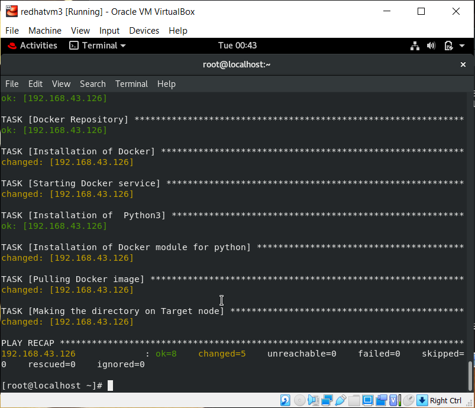The width and height of the screenshot is (475, 408).
Task: Open the Terminal app menu dropdown
Action: point(98,46)
